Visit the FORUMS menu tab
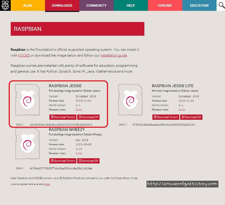225x205 pixels. 165,5
